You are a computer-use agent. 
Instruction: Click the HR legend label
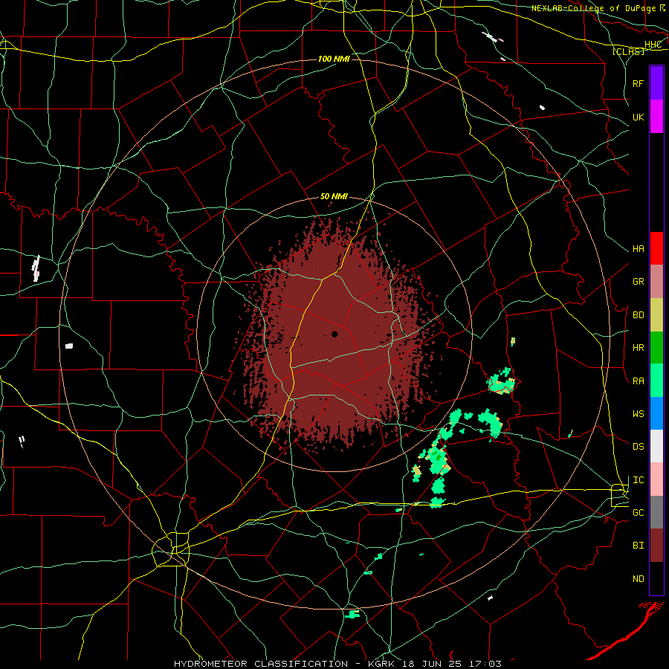(x=638, y=348)
